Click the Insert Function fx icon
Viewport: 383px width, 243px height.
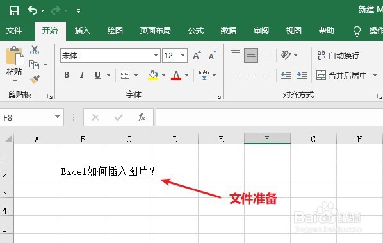tap(142, 117)
